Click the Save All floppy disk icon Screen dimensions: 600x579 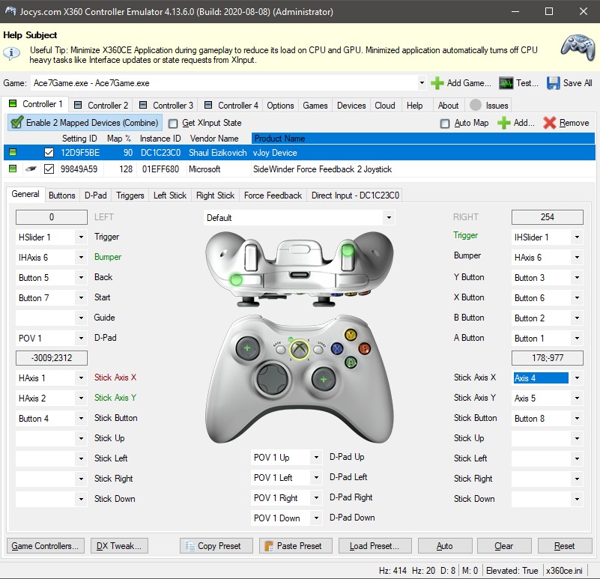pos(553,83)
